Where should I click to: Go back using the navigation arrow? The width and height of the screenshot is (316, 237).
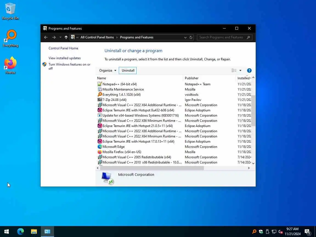[x=46, y=37]
